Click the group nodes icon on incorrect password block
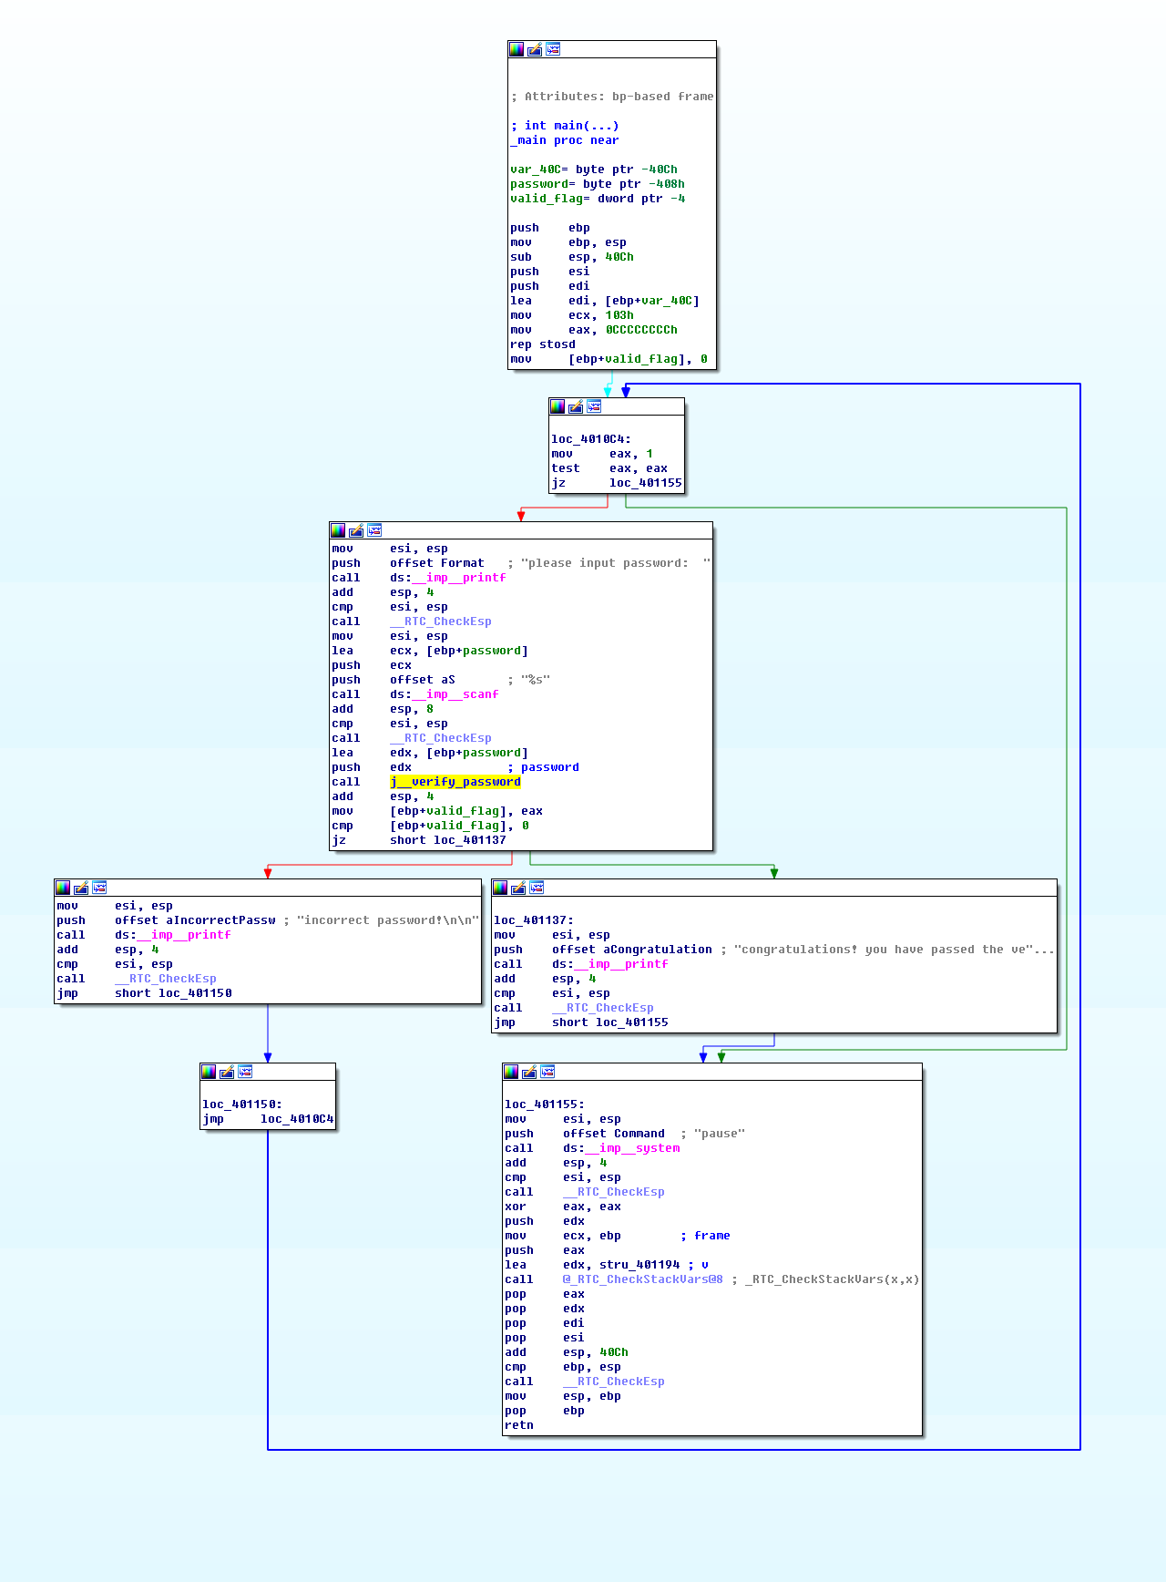1166x1582 pixels. [x=99, y=888]
